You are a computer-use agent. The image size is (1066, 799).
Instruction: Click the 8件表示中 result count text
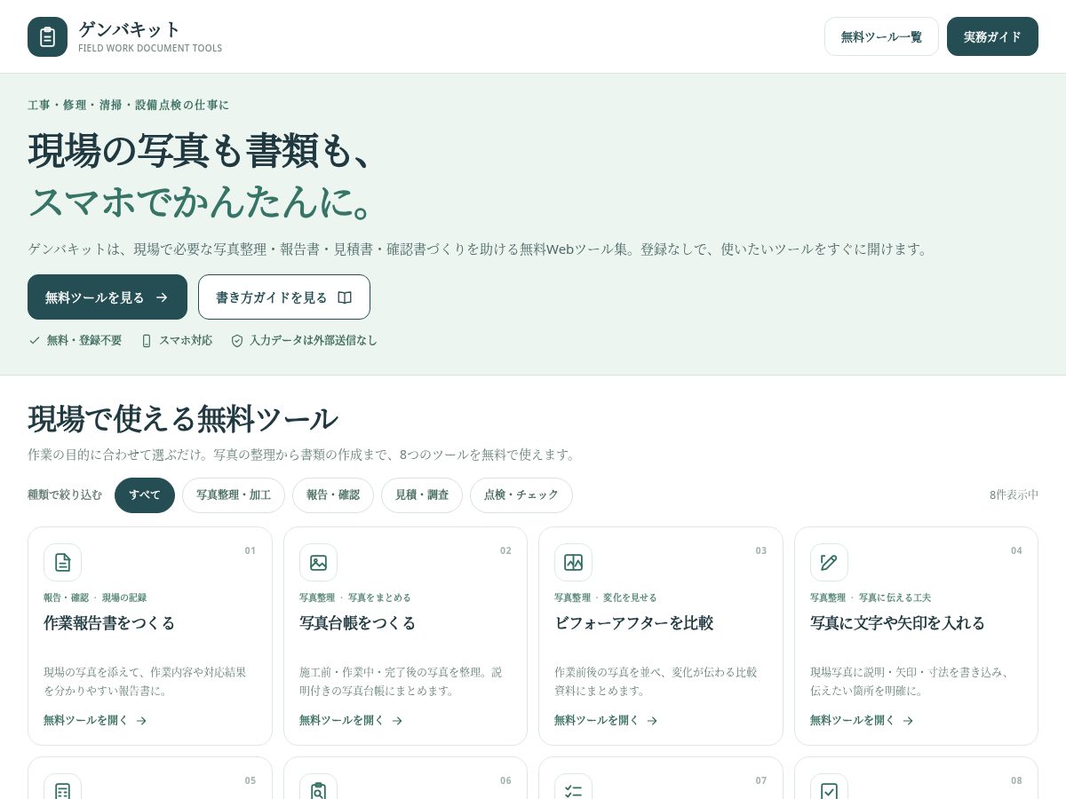pyautogui.click(x=1014, y=494)
